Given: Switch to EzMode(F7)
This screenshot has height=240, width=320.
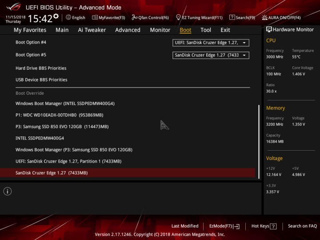Looking at the screenshot, I should pos(224,226).
